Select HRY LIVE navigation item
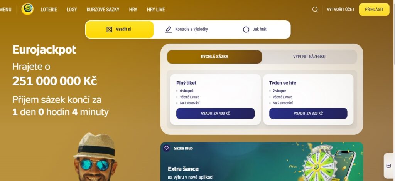This screenshot has height=181, width=395. (156, 10)
